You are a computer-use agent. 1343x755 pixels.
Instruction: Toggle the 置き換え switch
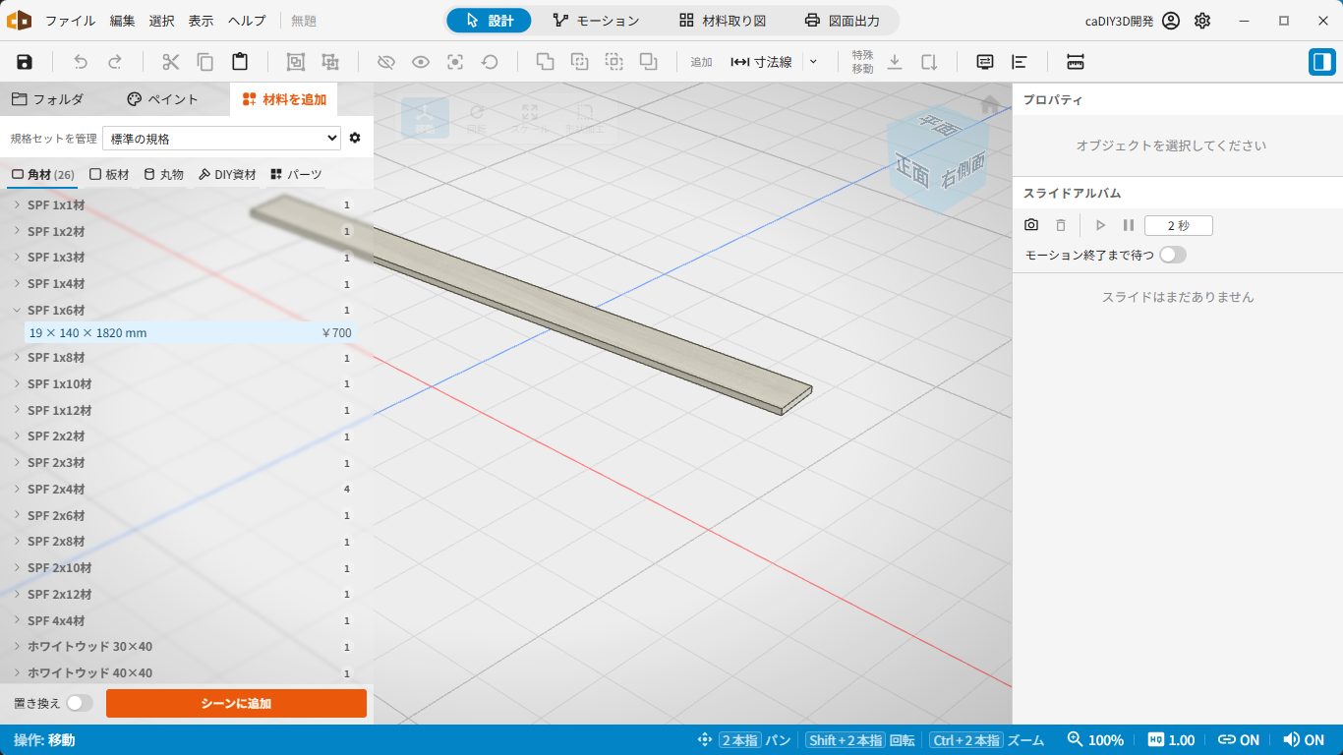(x=80, y=703)
